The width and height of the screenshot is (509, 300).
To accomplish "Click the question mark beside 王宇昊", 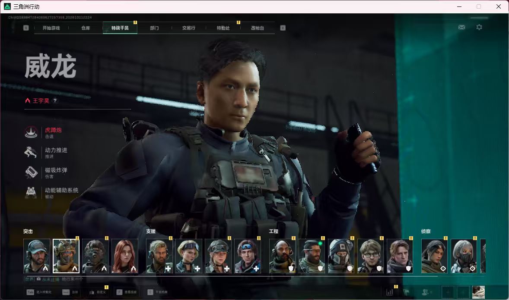I will pyautogui.click(x=55, y=100).
